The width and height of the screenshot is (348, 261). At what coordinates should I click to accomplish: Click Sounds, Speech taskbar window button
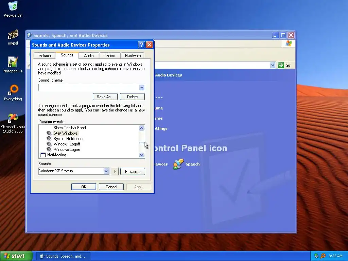point(63,256)
